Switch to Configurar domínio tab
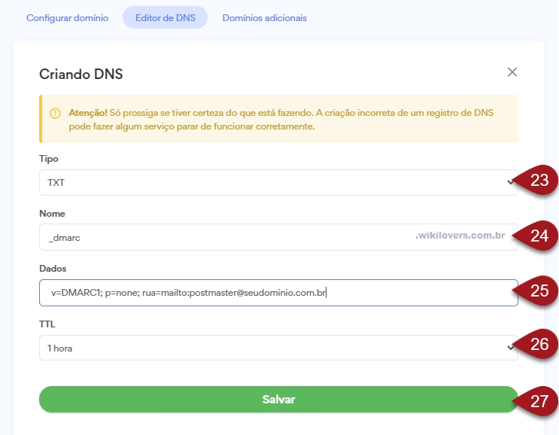Screen dimensions: 559x435 point(68,18)
